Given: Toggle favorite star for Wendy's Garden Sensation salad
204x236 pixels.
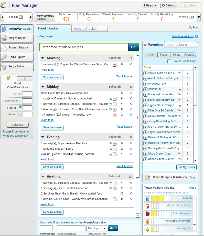Looking at the screenshot, I should (115, 199).
